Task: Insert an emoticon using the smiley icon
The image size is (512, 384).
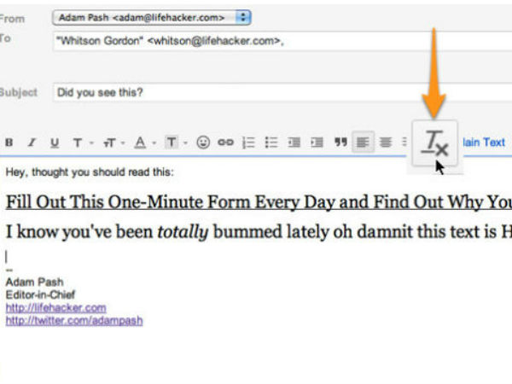Action: point(203,143)
